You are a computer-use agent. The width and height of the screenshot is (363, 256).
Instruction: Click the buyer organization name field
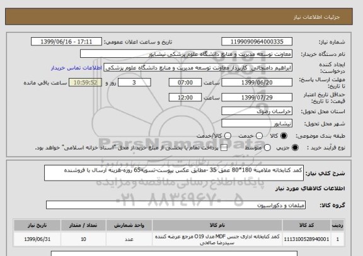click(186, 54)
